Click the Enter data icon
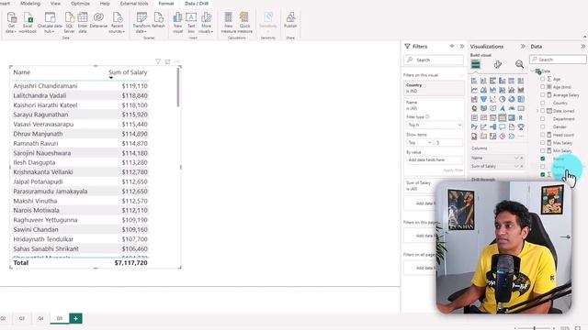This screenshot has height=330, width=588. pyautogui.click(x=83, y=17)
